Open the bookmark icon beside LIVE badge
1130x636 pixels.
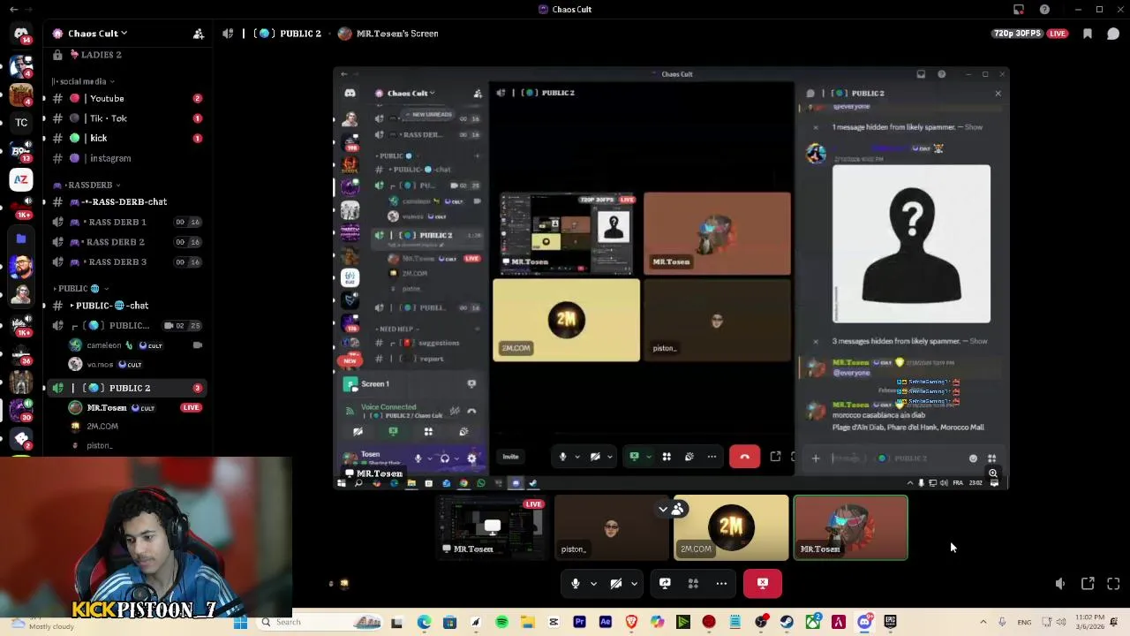pyautogui.click(x=1088, y=34)
